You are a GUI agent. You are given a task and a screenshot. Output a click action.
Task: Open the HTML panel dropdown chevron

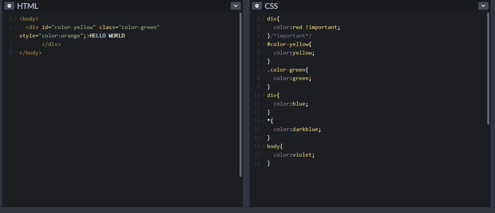point(236,6)
